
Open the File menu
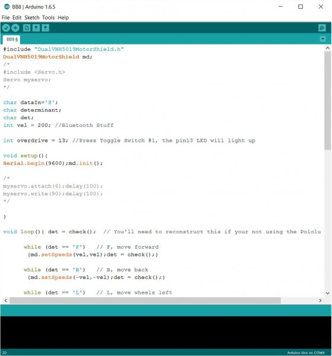point(5,17)
